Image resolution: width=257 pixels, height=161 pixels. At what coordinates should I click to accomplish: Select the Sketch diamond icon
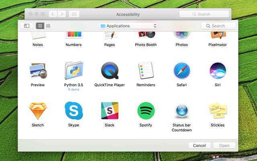coord(38,111)
